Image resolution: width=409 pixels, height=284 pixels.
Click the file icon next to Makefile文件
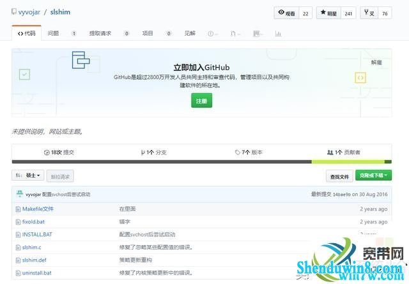pos(18,209)
